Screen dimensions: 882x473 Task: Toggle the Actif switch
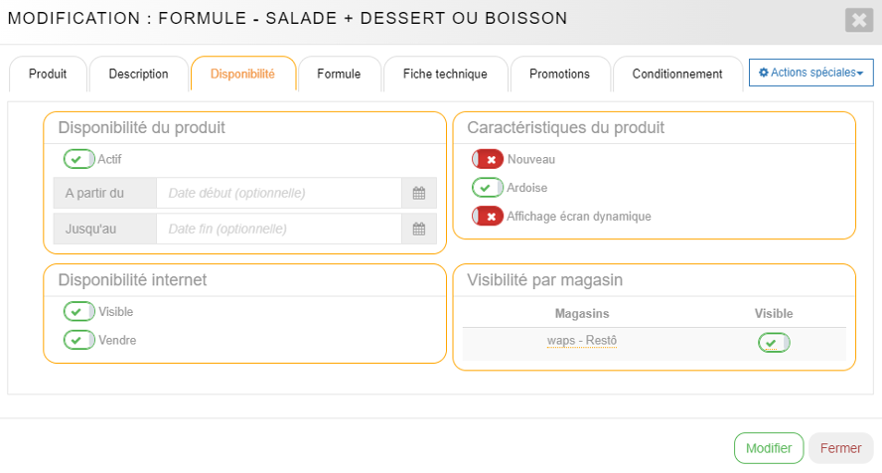pos(79,159)
